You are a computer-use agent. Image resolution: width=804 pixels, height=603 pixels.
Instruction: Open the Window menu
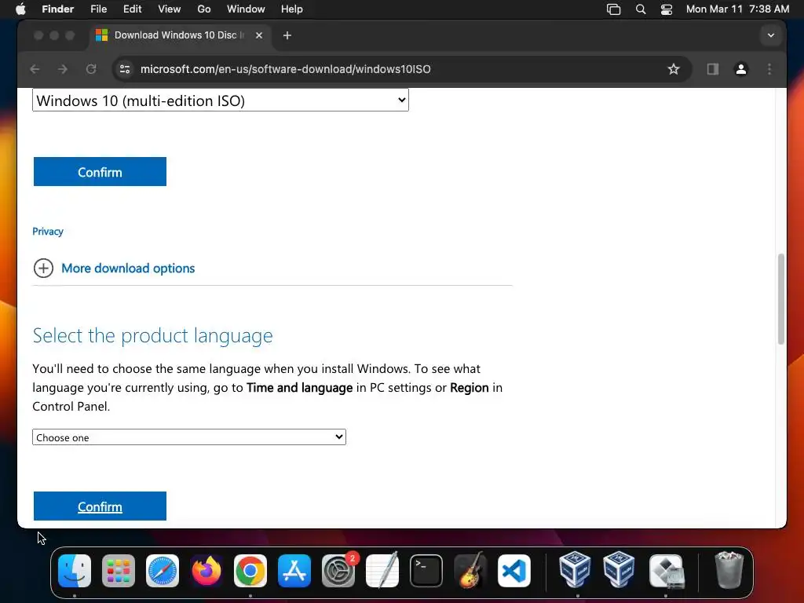[x=246, y=9]
